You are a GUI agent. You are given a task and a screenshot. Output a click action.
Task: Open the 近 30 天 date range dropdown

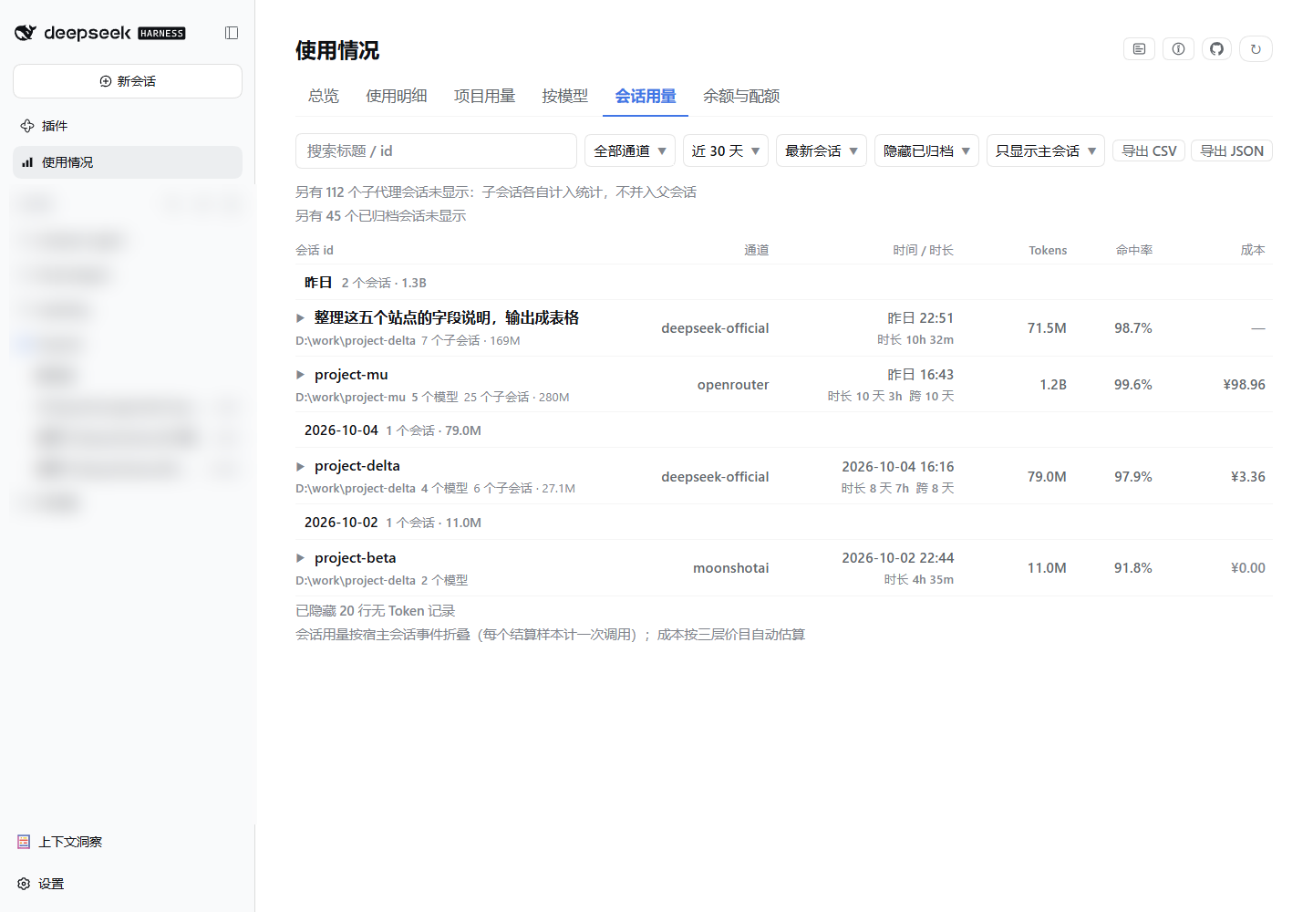(726, 151)
